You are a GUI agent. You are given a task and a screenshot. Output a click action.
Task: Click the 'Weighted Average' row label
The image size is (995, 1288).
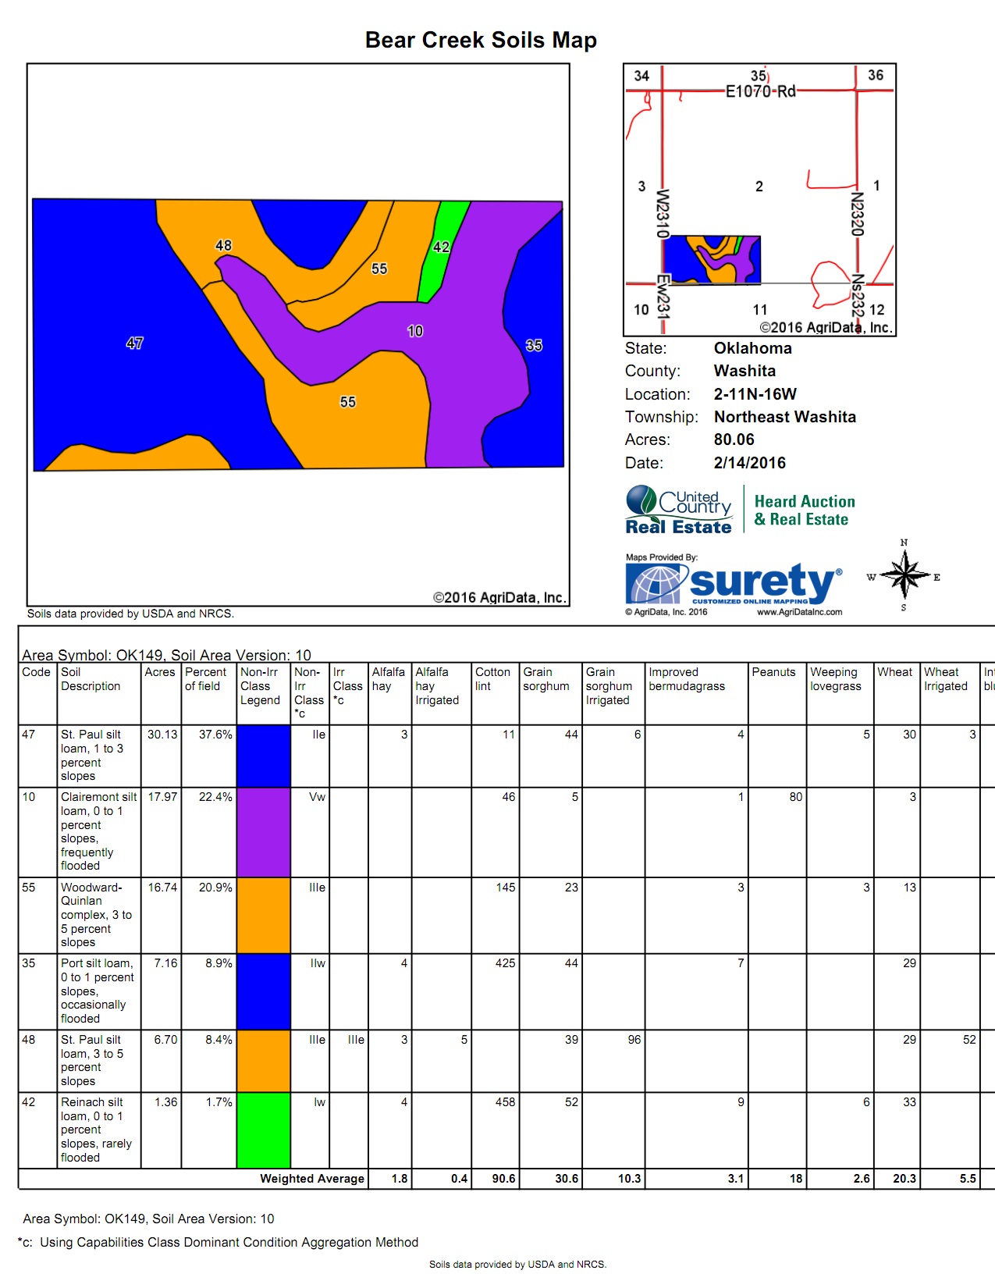pos(312,1179)
